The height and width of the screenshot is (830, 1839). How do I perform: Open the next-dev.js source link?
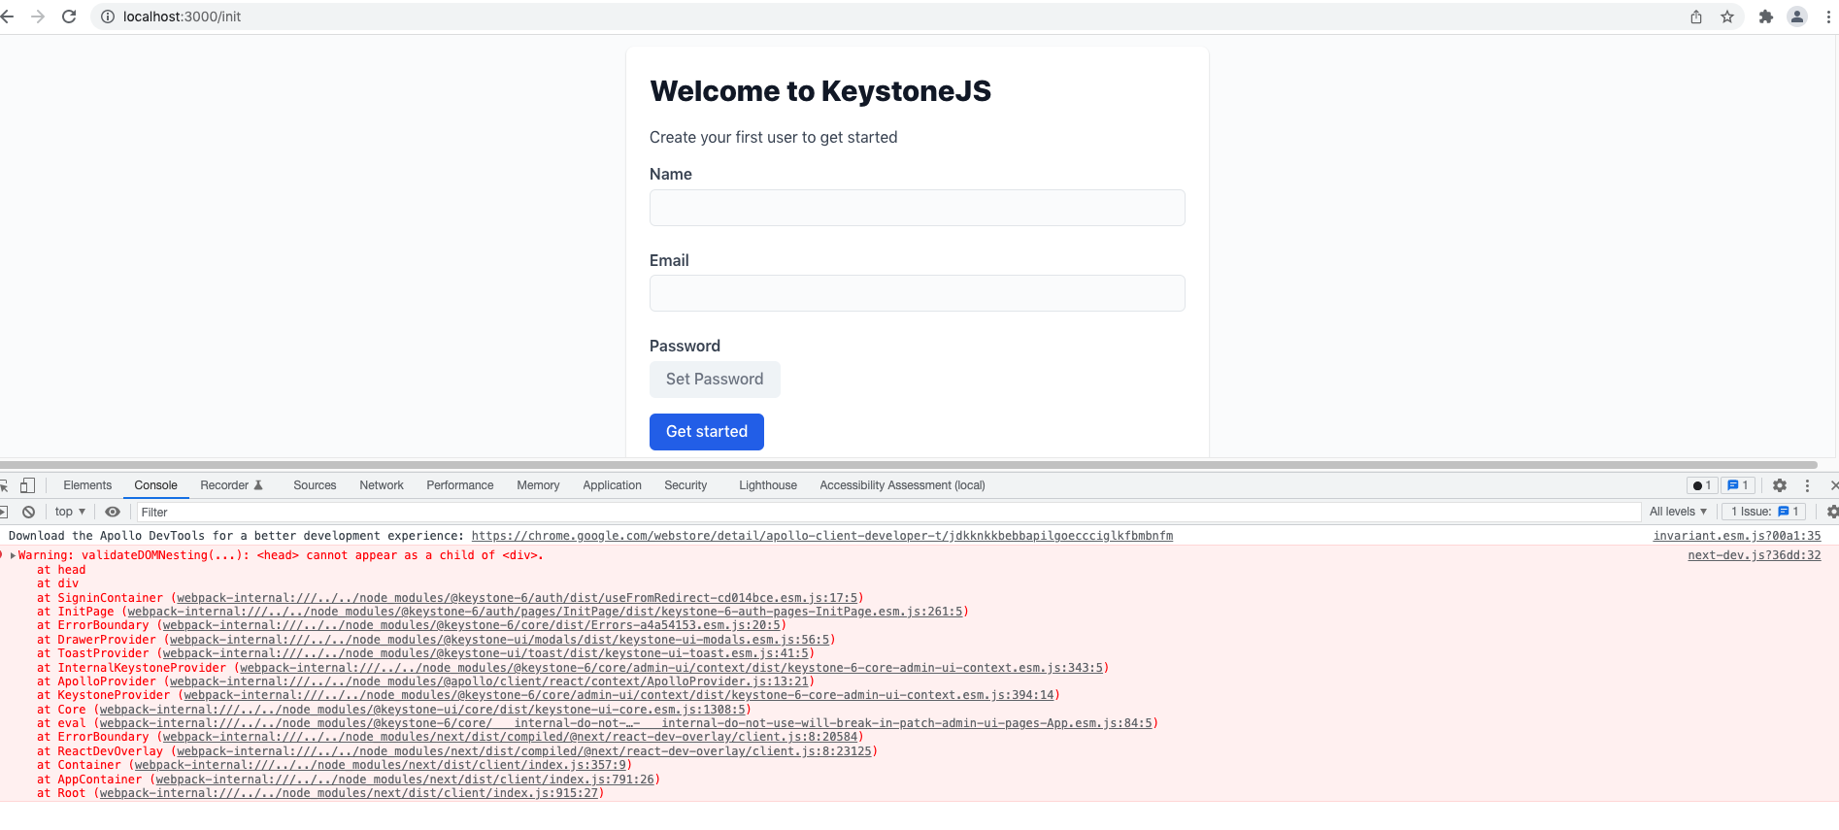[1755, 555]
